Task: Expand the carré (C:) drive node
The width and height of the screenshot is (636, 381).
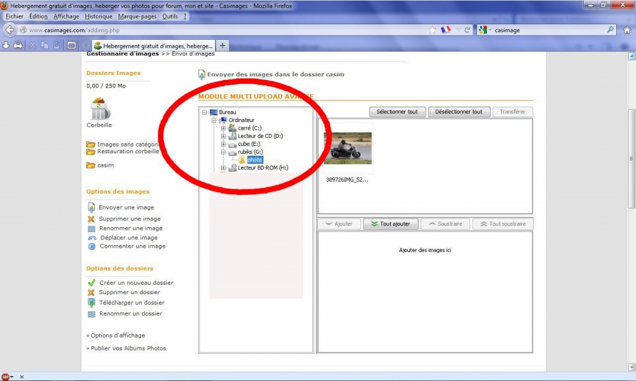Action: click(x=223, y=128)
